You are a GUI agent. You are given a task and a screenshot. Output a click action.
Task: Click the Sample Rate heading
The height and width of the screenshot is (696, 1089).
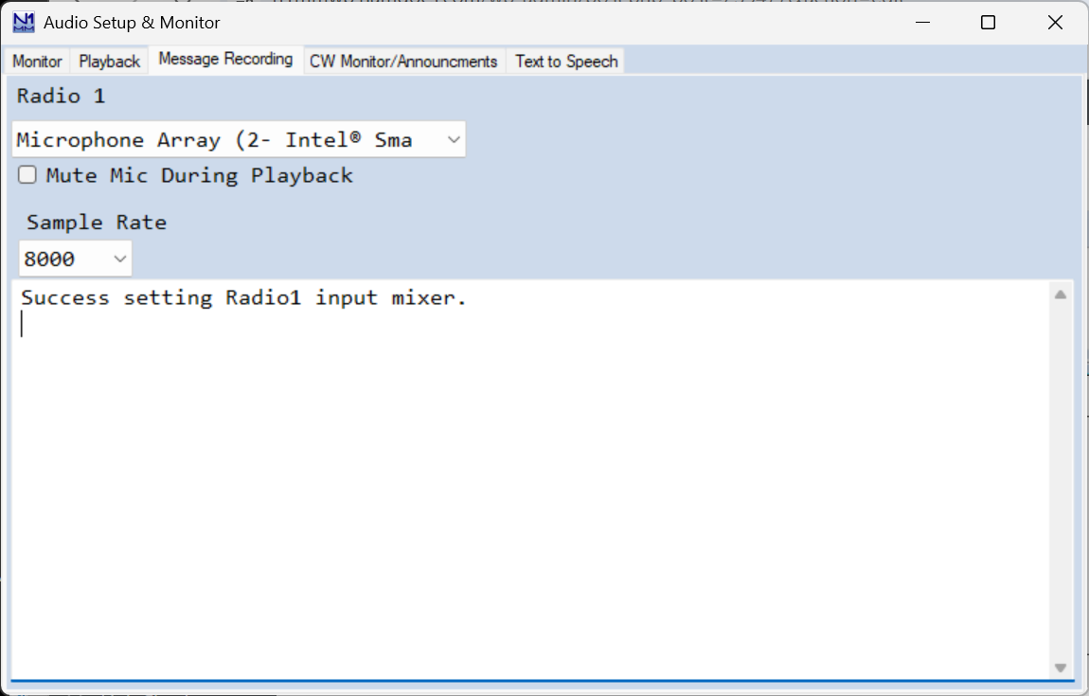click(x=95, y=222)
